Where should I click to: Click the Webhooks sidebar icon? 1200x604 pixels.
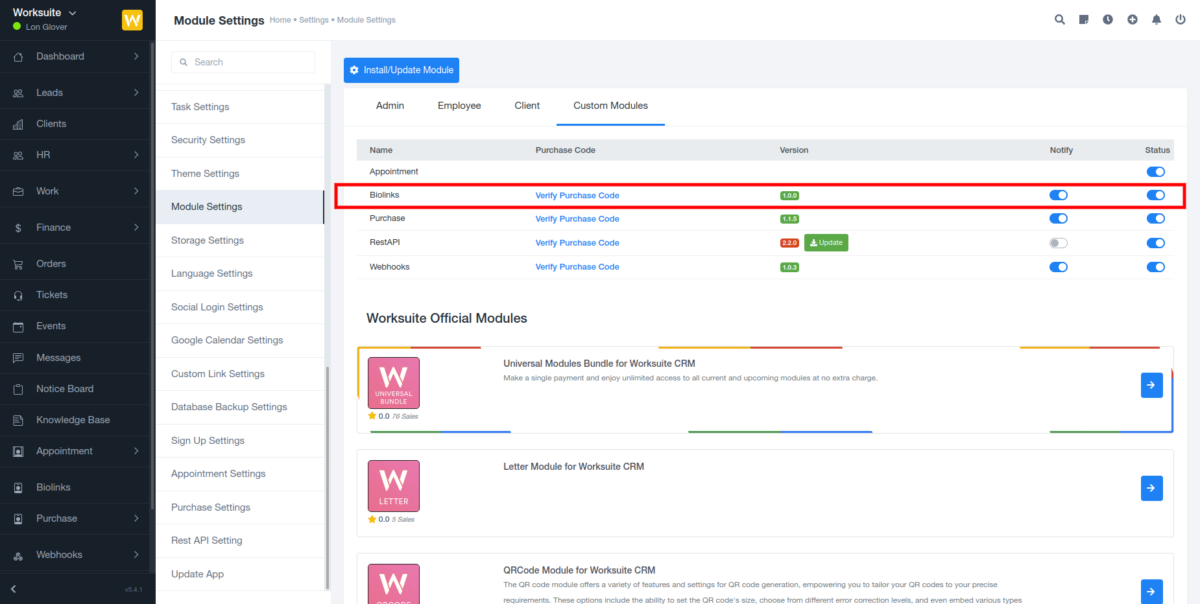(x=18, y=555)
